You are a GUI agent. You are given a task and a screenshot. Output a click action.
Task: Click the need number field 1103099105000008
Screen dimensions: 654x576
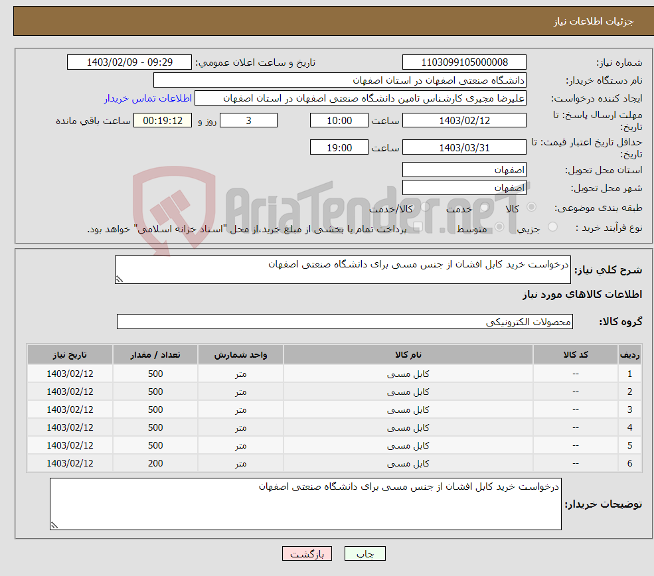tap(464, 62)
